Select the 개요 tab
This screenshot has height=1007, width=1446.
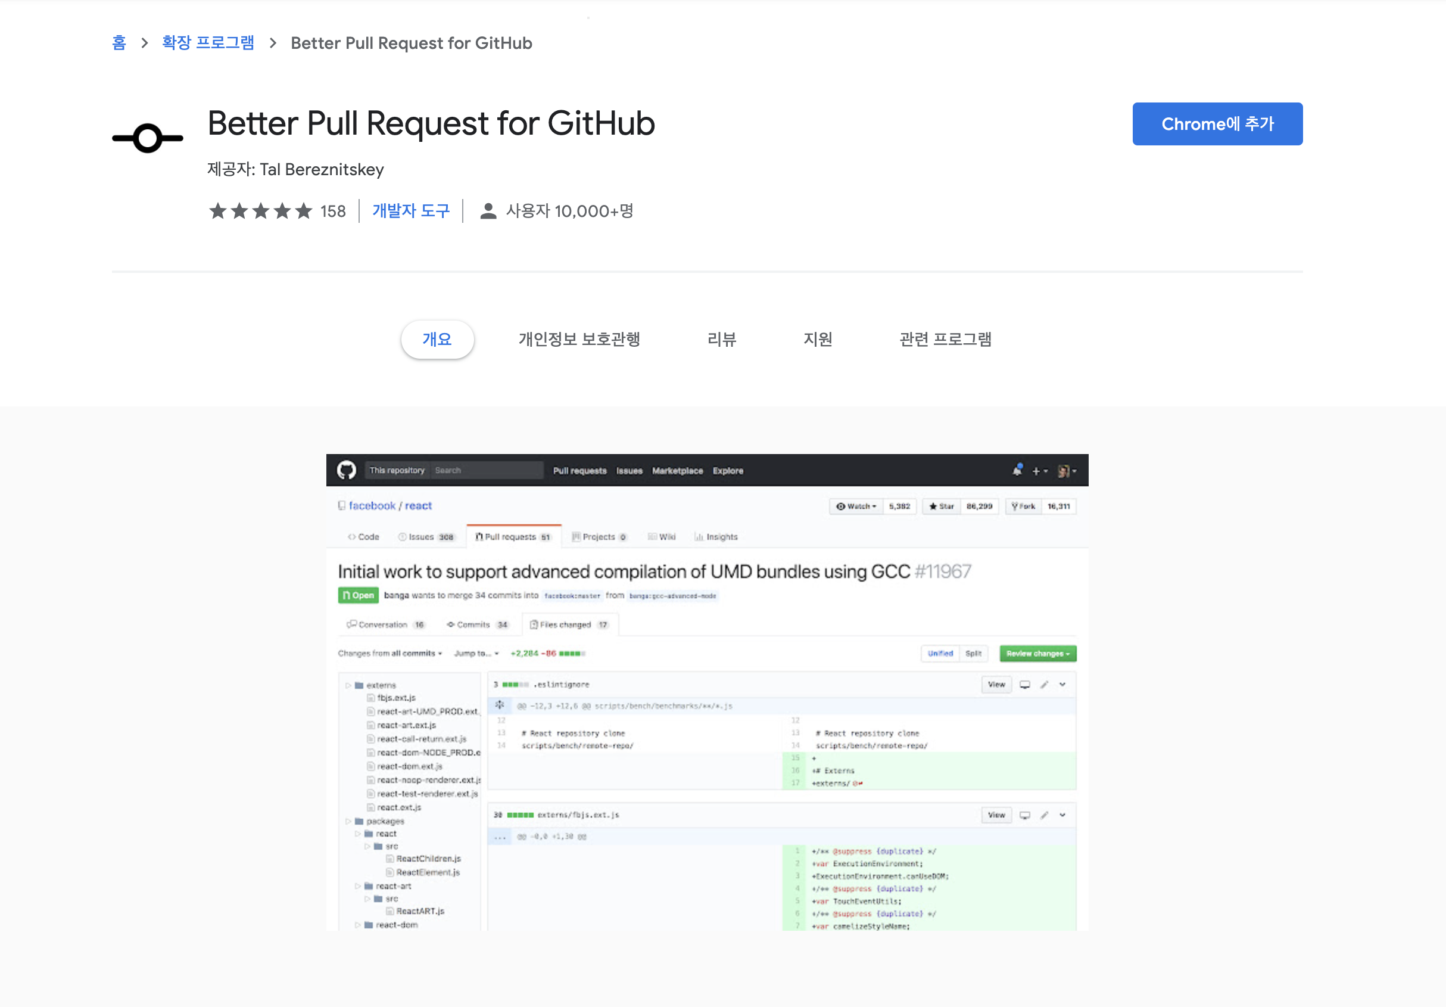437,340
